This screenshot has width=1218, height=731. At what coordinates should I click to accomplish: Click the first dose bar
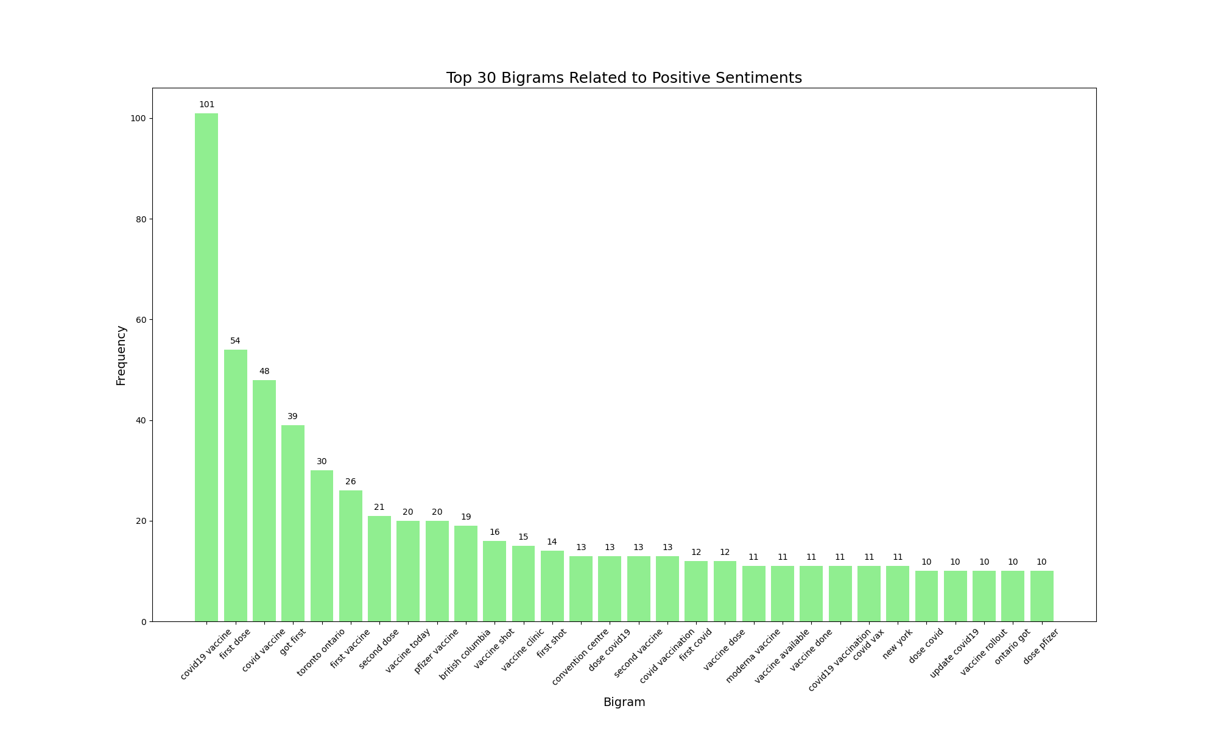pos(235,486)
